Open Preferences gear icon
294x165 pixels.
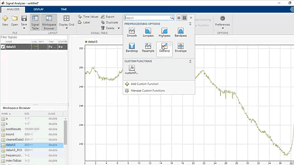222,18
